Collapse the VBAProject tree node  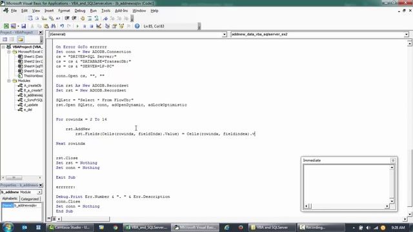pos(3,47)
